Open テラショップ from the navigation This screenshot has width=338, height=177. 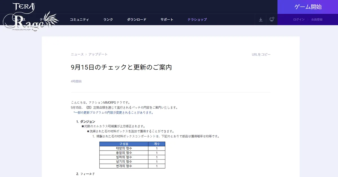point(197,20)
